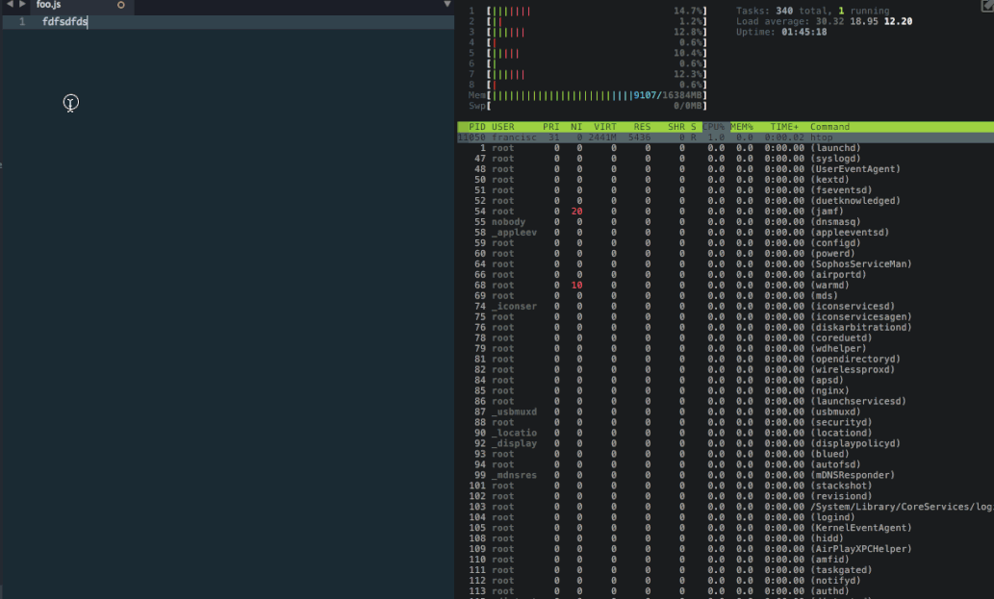This screenshot has height=599, width=994.
Task: Select the (autofsd) process row
Action: 726,464
